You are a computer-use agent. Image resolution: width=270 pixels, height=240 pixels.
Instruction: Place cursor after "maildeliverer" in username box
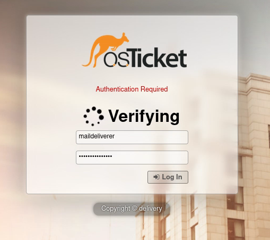coord(115,136)
